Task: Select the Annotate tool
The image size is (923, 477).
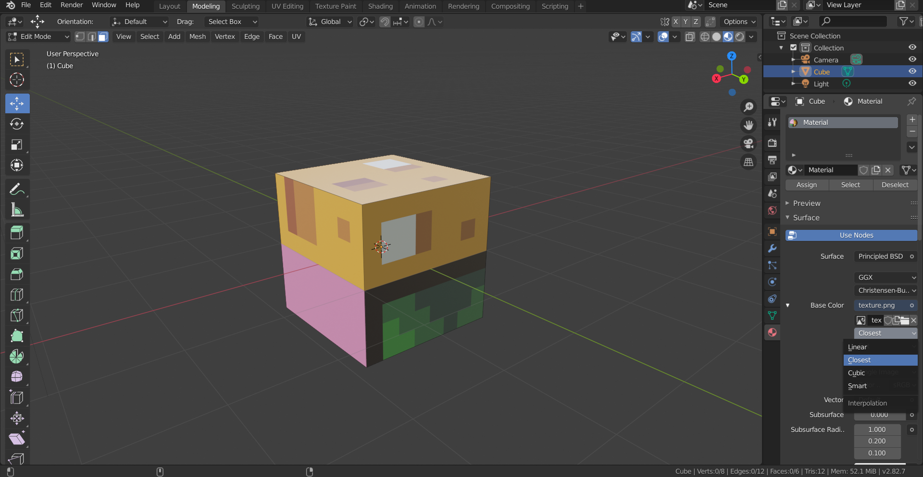Action: point(17,189)
